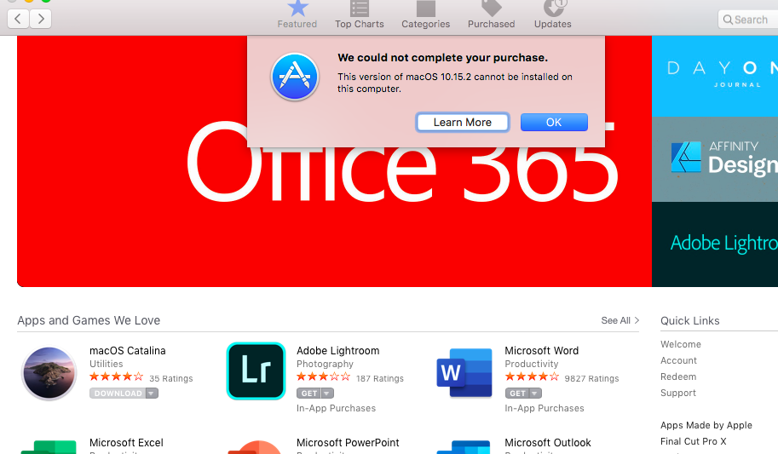Switch to the Top Charts tab
This screenshot has width=778, height=454.
(360, 14)
